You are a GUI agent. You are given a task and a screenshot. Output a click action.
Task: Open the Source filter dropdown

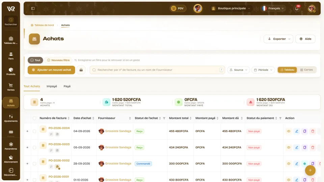(239, 70)
